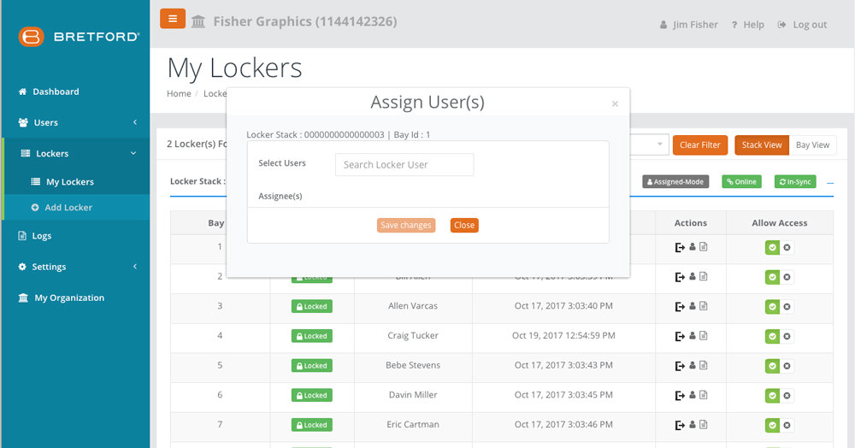The image size is (855, 448).
Task: Click the user assign icon for Davin Miller
Action: pos(693,395)
